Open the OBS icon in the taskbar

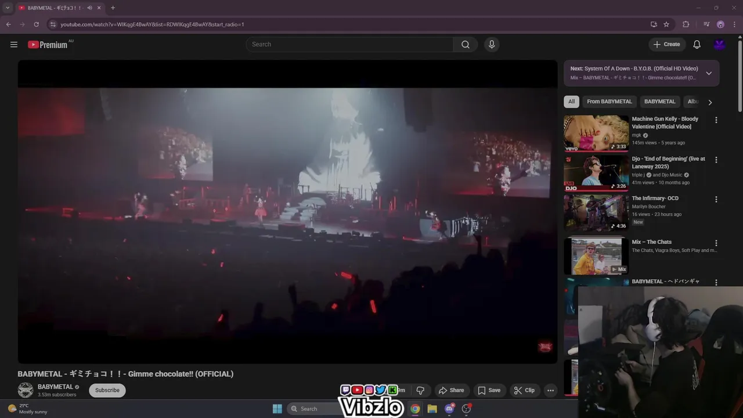(466, 409)
